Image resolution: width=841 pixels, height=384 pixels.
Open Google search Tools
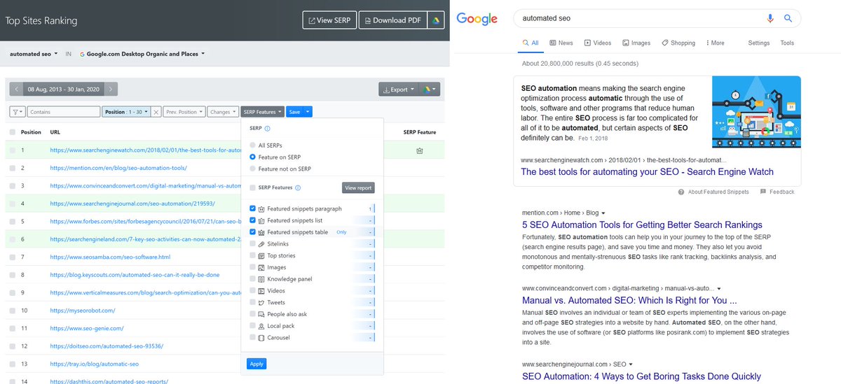(x=787, y=43)
